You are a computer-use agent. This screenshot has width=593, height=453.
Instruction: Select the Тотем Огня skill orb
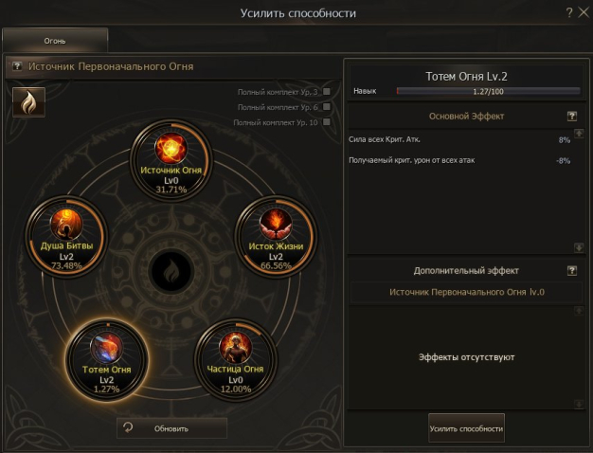click(107, 360)
